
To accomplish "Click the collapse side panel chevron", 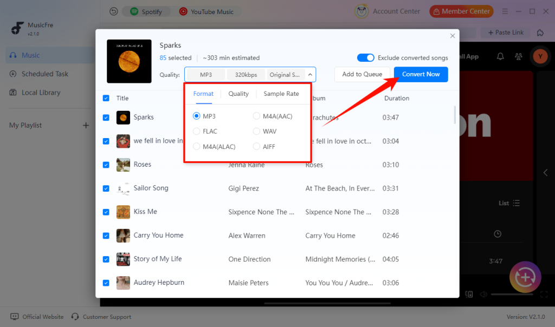I will pyautogui.click(x=545, y=173).
